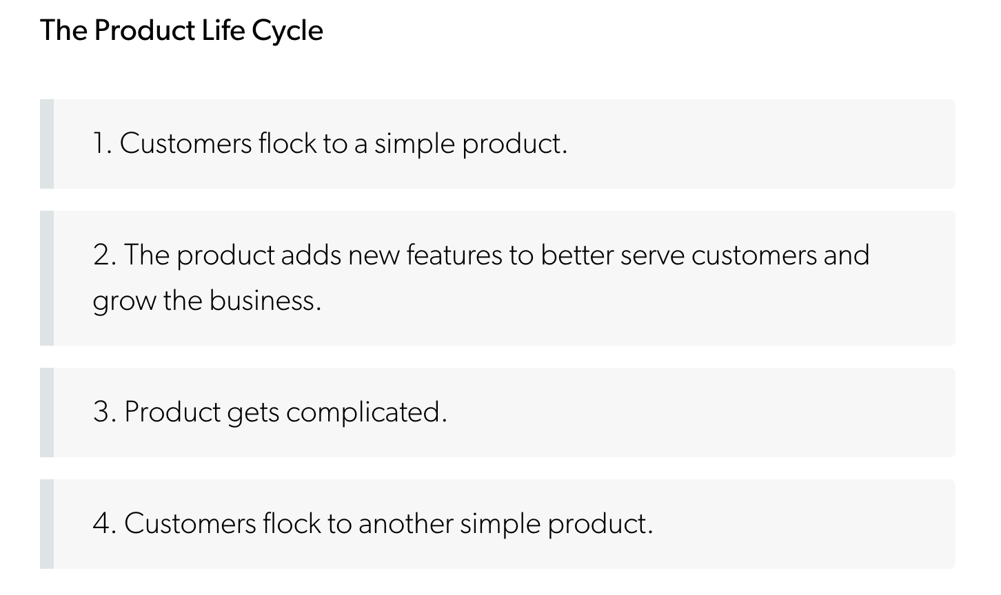
Task: Click empty right area of the first quote block
Action: 793,144
